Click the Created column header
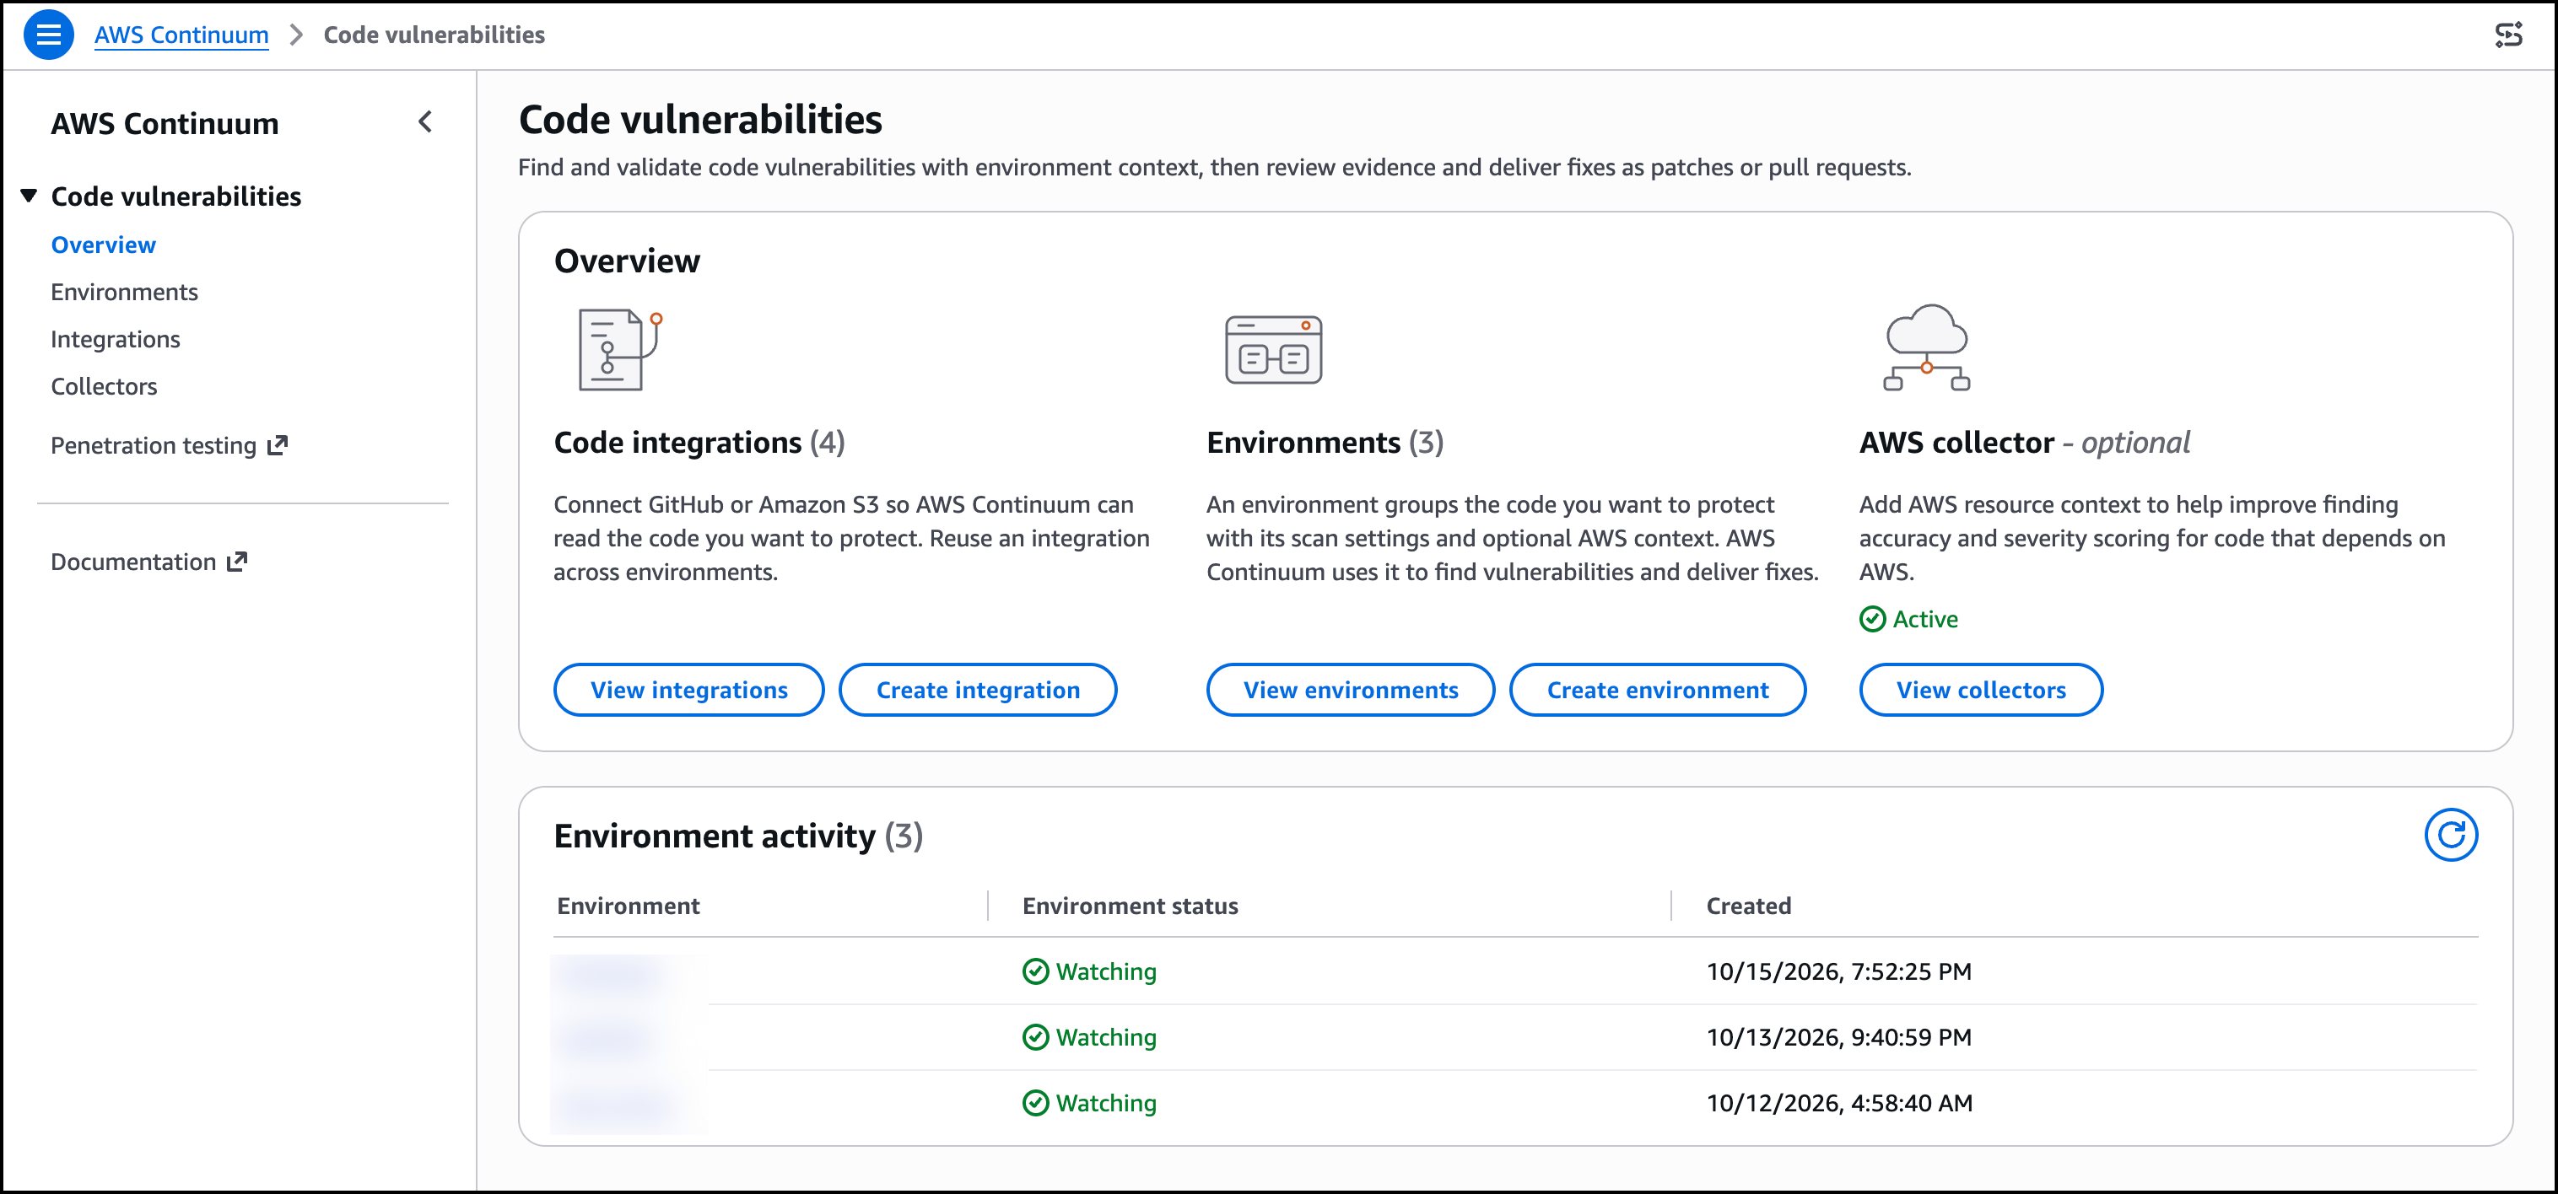 (1749, 905)
